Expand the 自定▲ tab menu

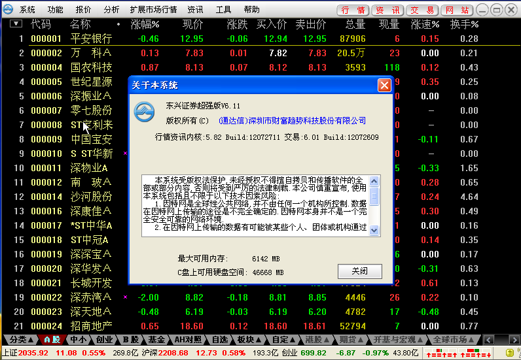283,340
